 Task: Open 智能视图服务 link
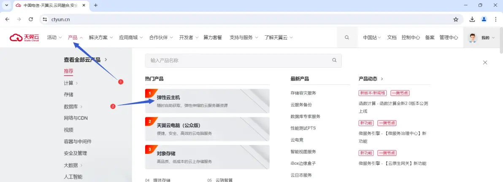click(x=303, y=152)
